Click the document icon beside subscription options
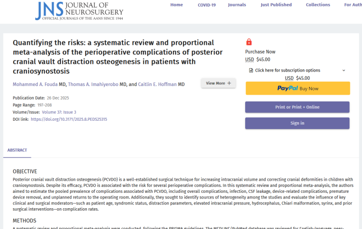 coord(251,70)
